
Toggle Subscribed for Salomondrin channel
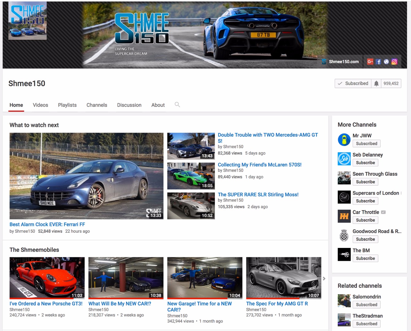click(x=366, y=305)
